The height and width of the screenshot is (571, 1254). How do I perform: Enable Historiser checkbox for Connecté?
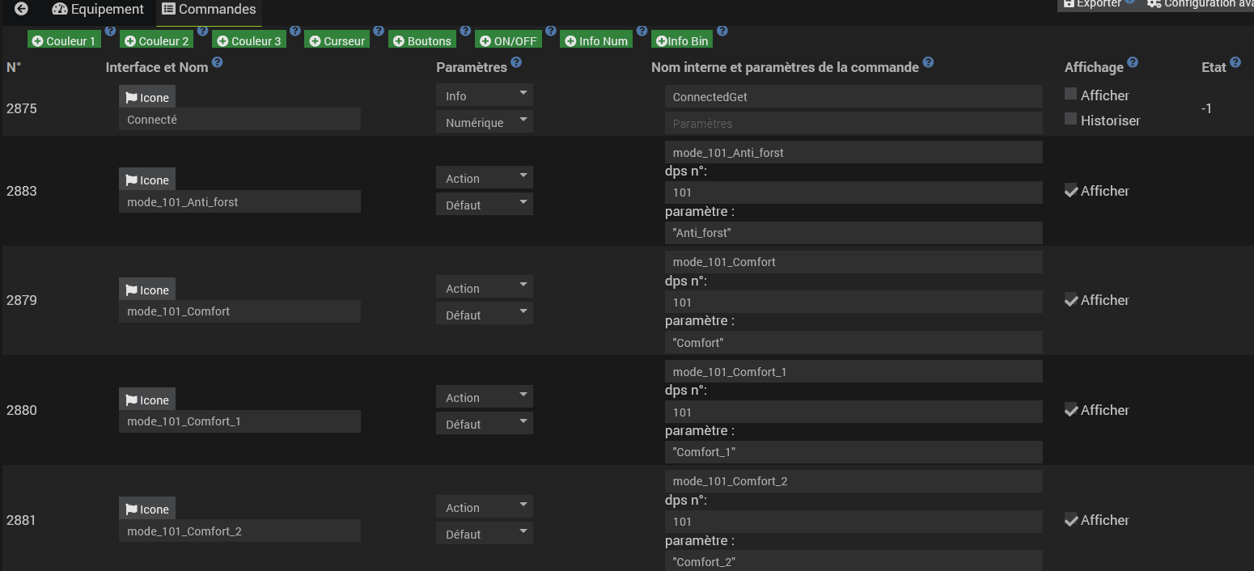click(1071, 120)
